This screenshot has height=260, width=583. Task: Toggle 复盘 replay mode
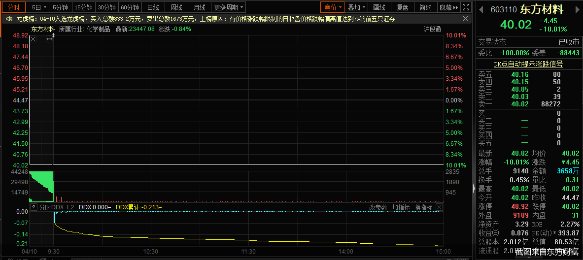(x=402, y=7)
